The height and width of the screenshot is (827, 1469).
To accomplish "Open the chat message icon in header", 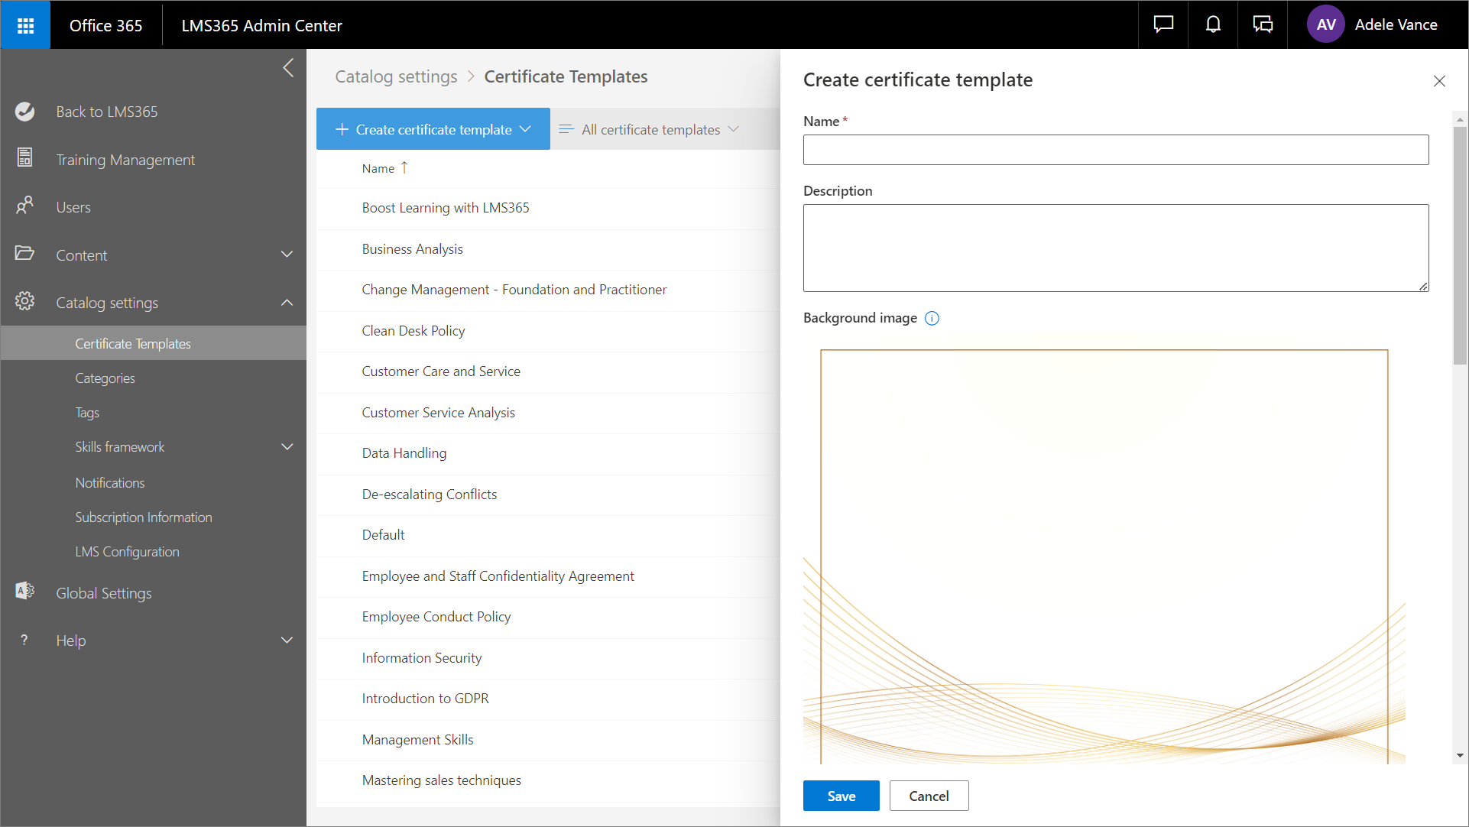I will click(1163, 25).
